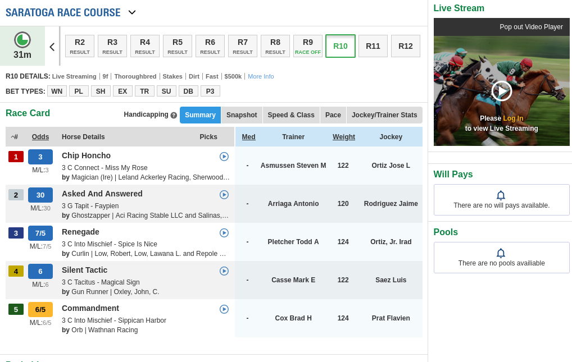Viewport: 572px width, 362px height.
Task: Click trainer name Asmussen Steven M
Action: tap(293, 166)
